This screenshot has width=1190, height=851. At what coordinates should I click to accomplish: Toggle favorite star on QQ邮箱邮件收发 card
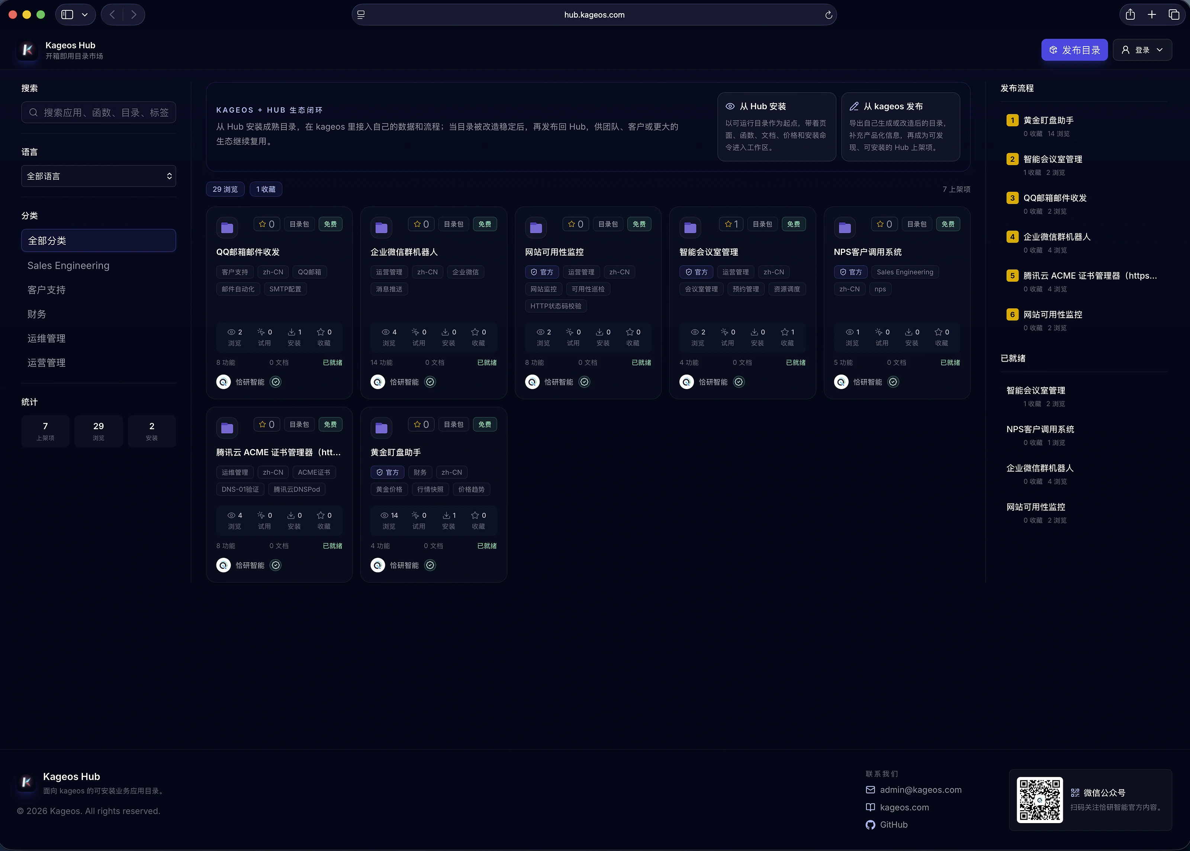(x=267, y=224)
